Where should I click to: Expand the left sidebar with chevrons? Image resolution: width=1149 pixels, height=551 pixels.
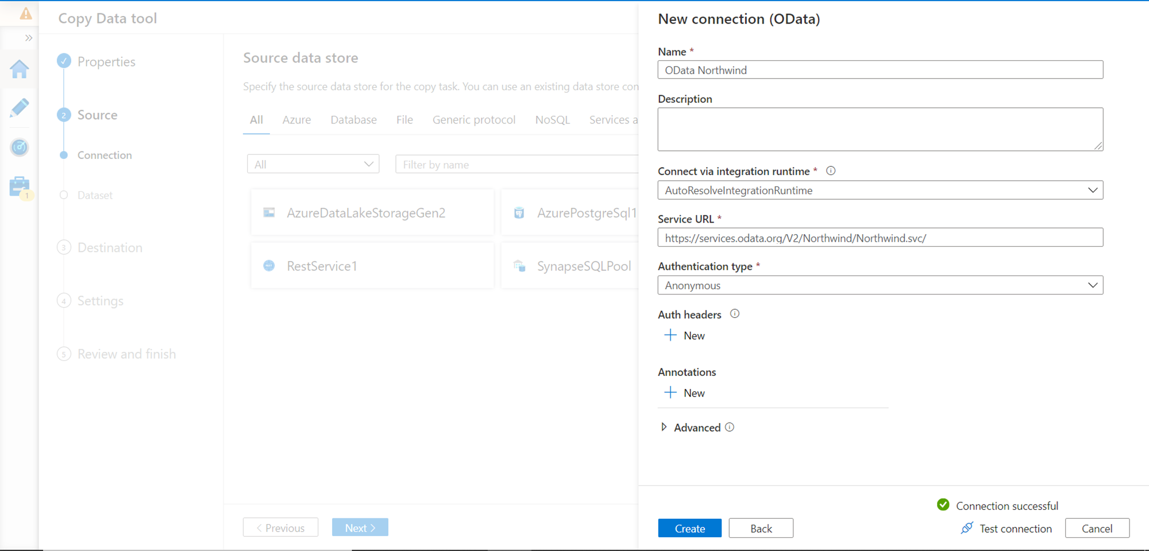click(28, 38)
